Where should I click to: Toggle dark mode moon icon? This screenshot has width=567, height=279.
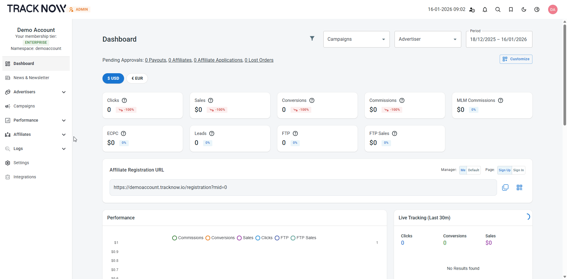click(524, 9)
